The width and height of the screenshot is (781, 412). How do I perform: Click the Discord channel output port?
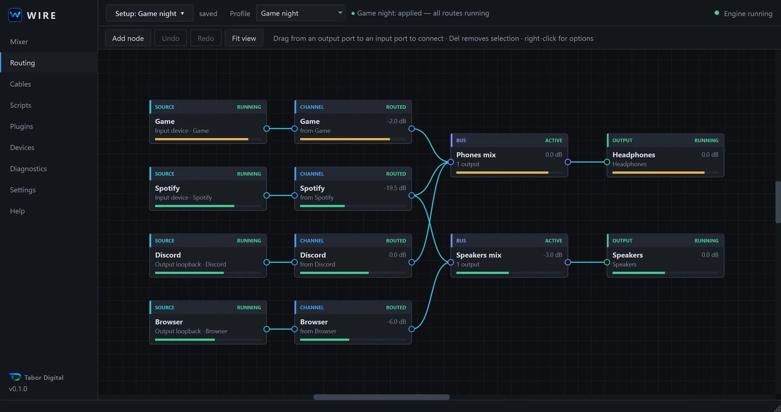[412, 262]
